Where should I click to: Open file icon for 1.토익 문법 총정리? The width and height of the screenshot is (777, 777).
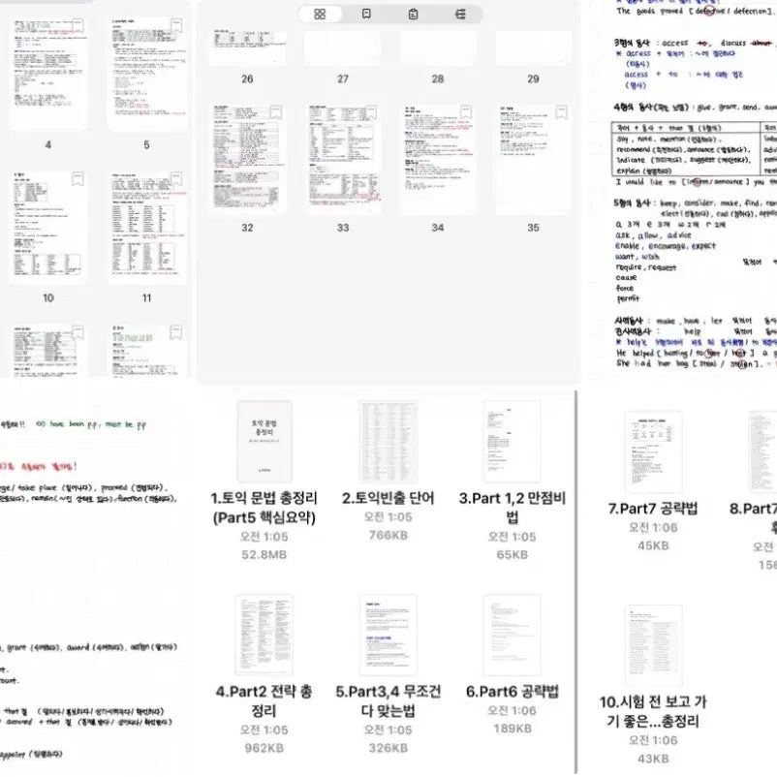pyautogui.click(x=264, y=442)
